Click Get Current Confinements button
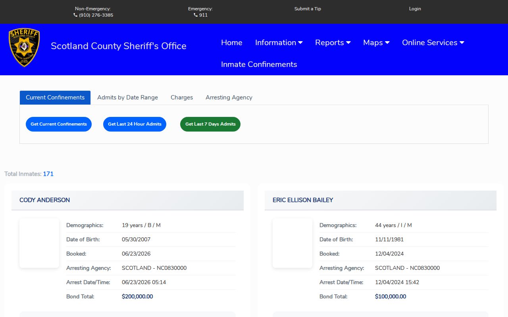 pyautogui.click(x=59, y=124)
